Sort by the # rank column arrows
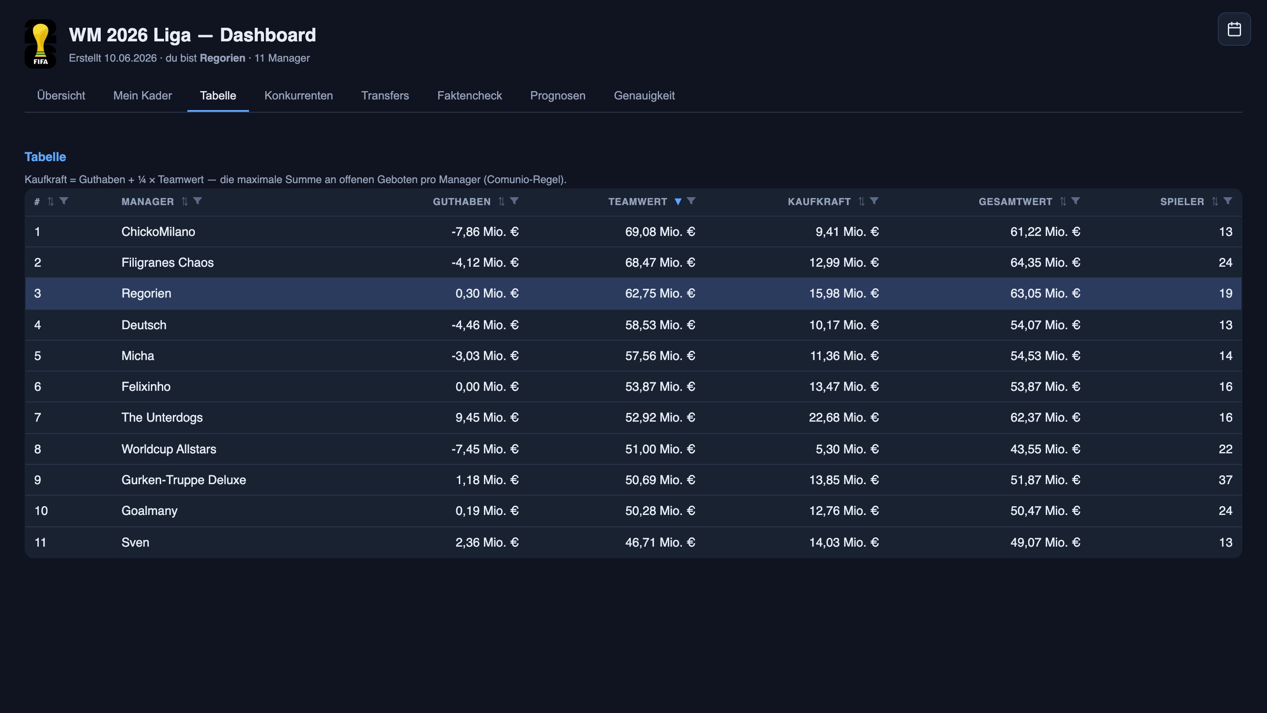The image size is (1267, 713). [51, 201]
